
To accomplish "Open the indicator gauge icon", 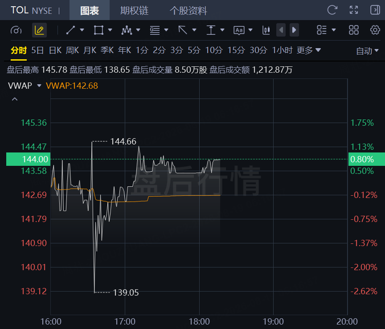I will (x=16, y=30).
